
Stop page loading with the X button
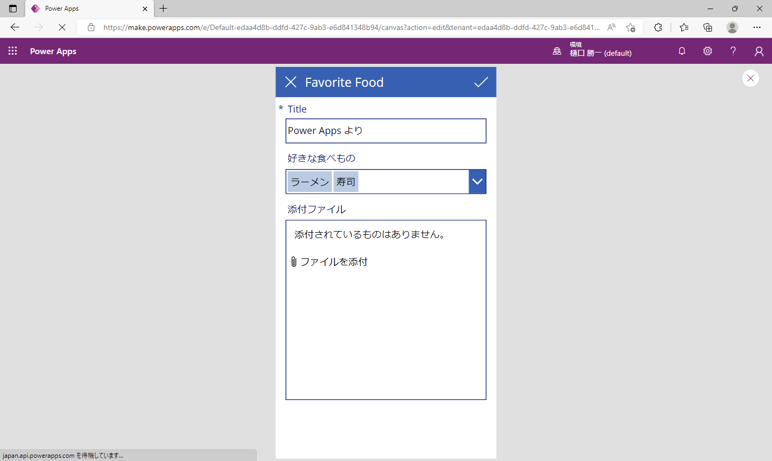click(x=62, y=27)
